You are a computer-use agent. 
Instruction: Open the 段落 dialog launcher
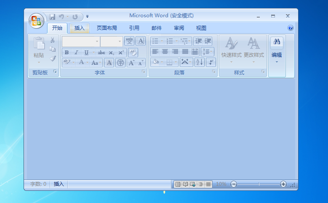(x=214, y=71)
